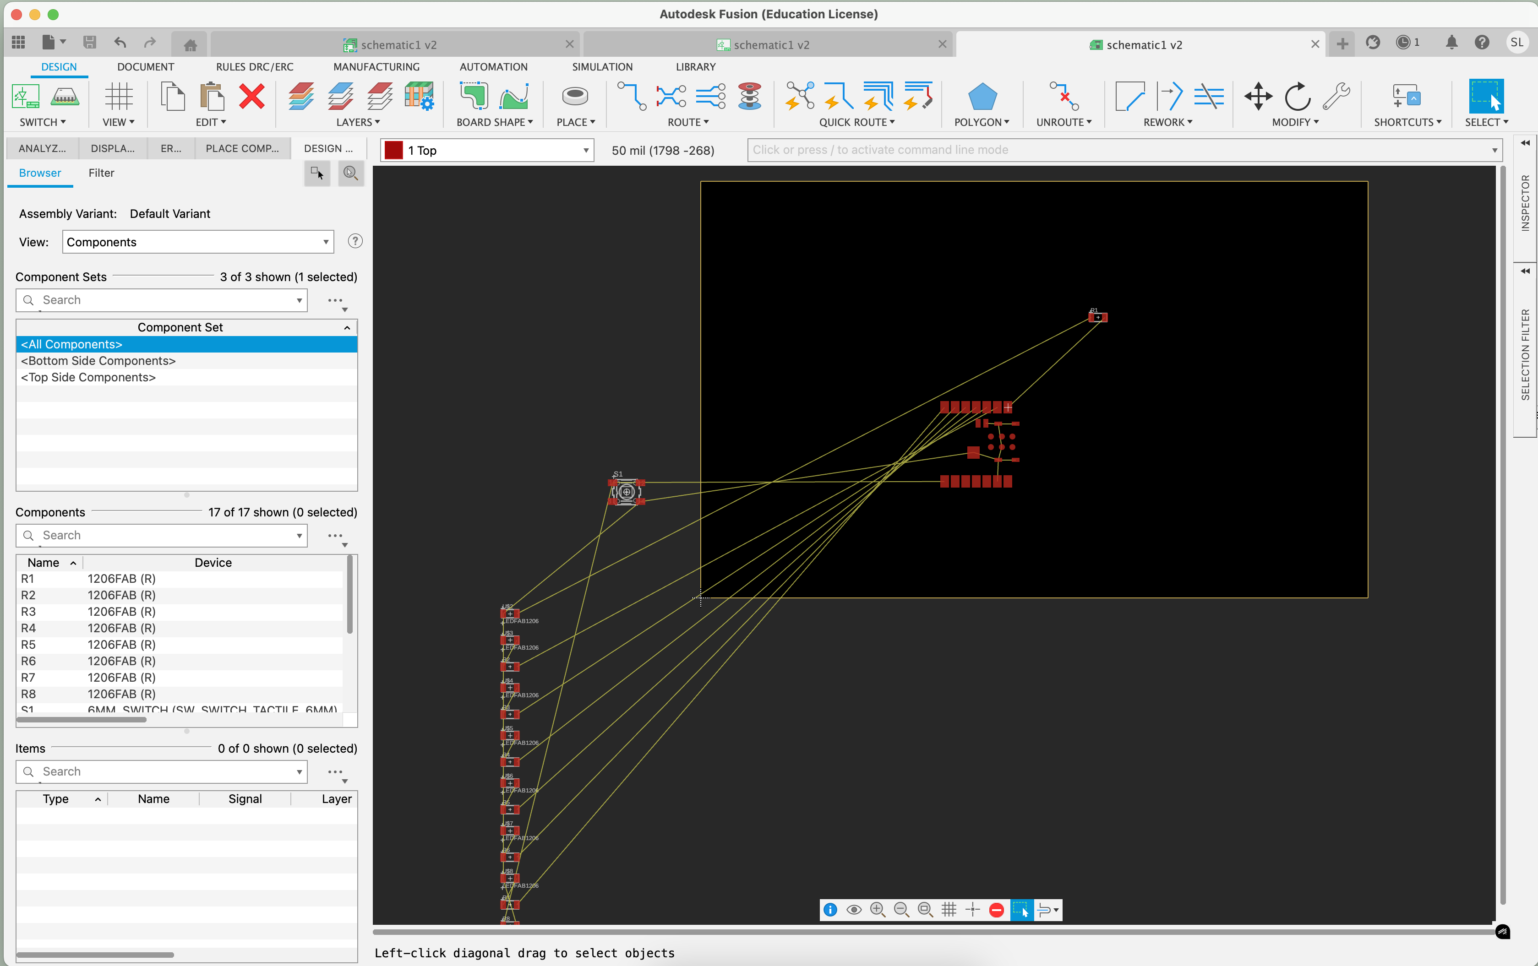Click the 3D PCB chip icon
The image size is (1538, 966).
point(65,97)
